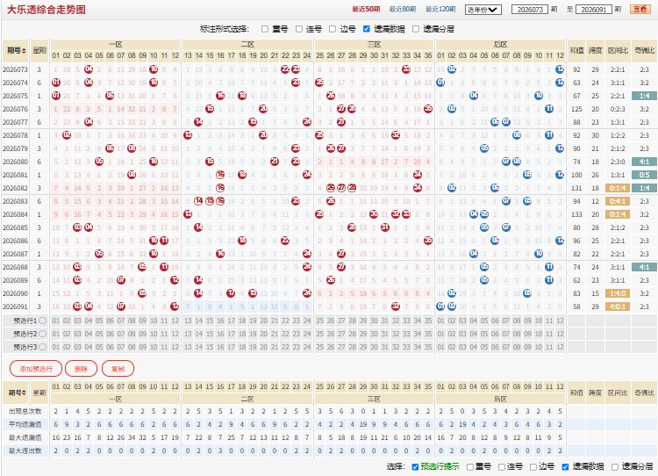This screenshot has width=658, height=476.
Task: Enable the top 连号 marking checkbox
Action: click(299, 29)
